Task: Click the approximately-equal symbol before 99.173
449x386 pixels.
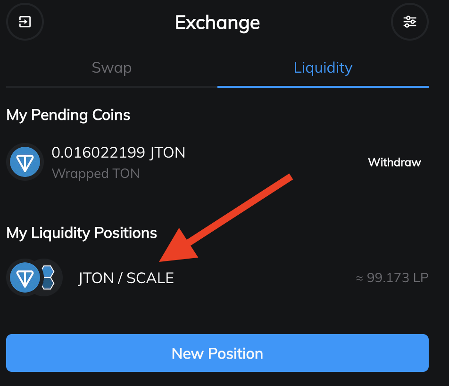Action: [360, 278]
